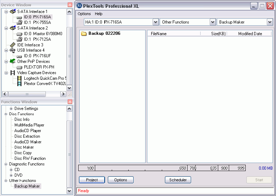This screenshot has width=276, height=196.
Task: Open the Backup Maker function dropdown
Action: (x=270, y=22)
